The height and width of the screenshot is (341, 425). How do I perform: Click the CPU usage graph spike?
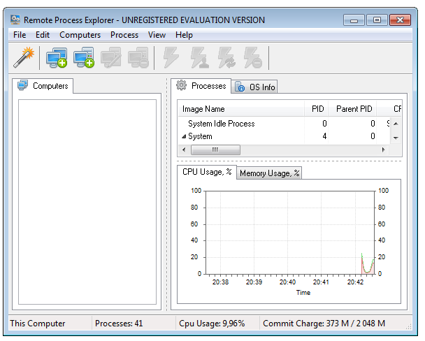click(368, 263)
